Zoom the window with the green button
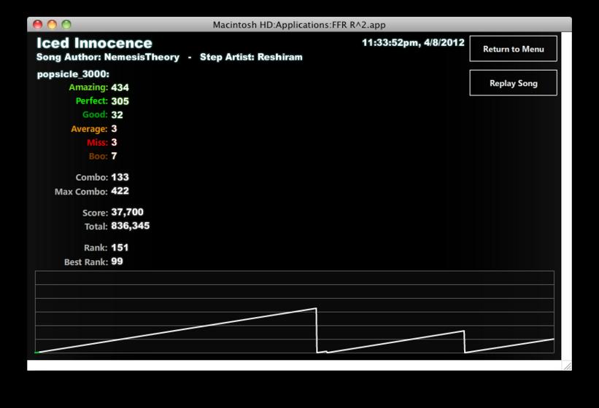 pyautogui.click(x=66, y=25)
